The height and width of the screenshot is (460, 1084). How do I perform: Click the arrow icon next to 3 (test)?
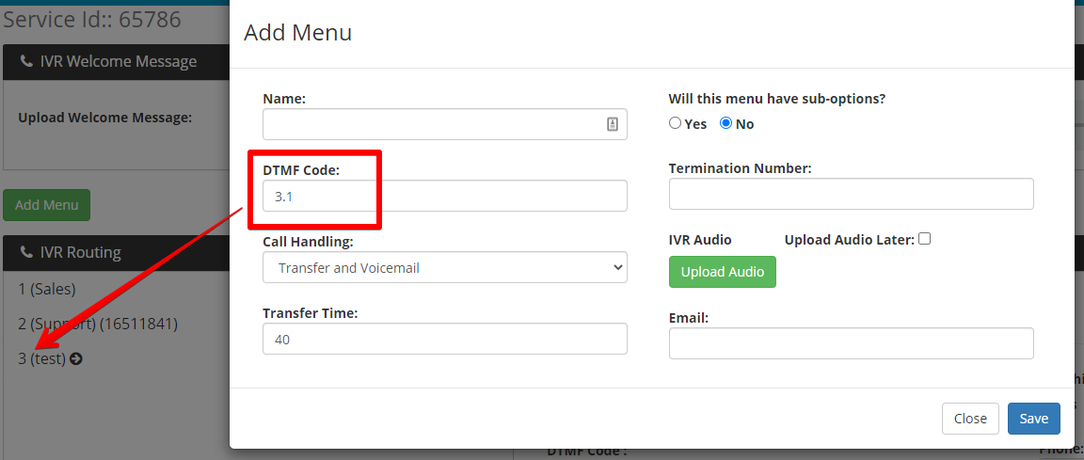[76, 358]
